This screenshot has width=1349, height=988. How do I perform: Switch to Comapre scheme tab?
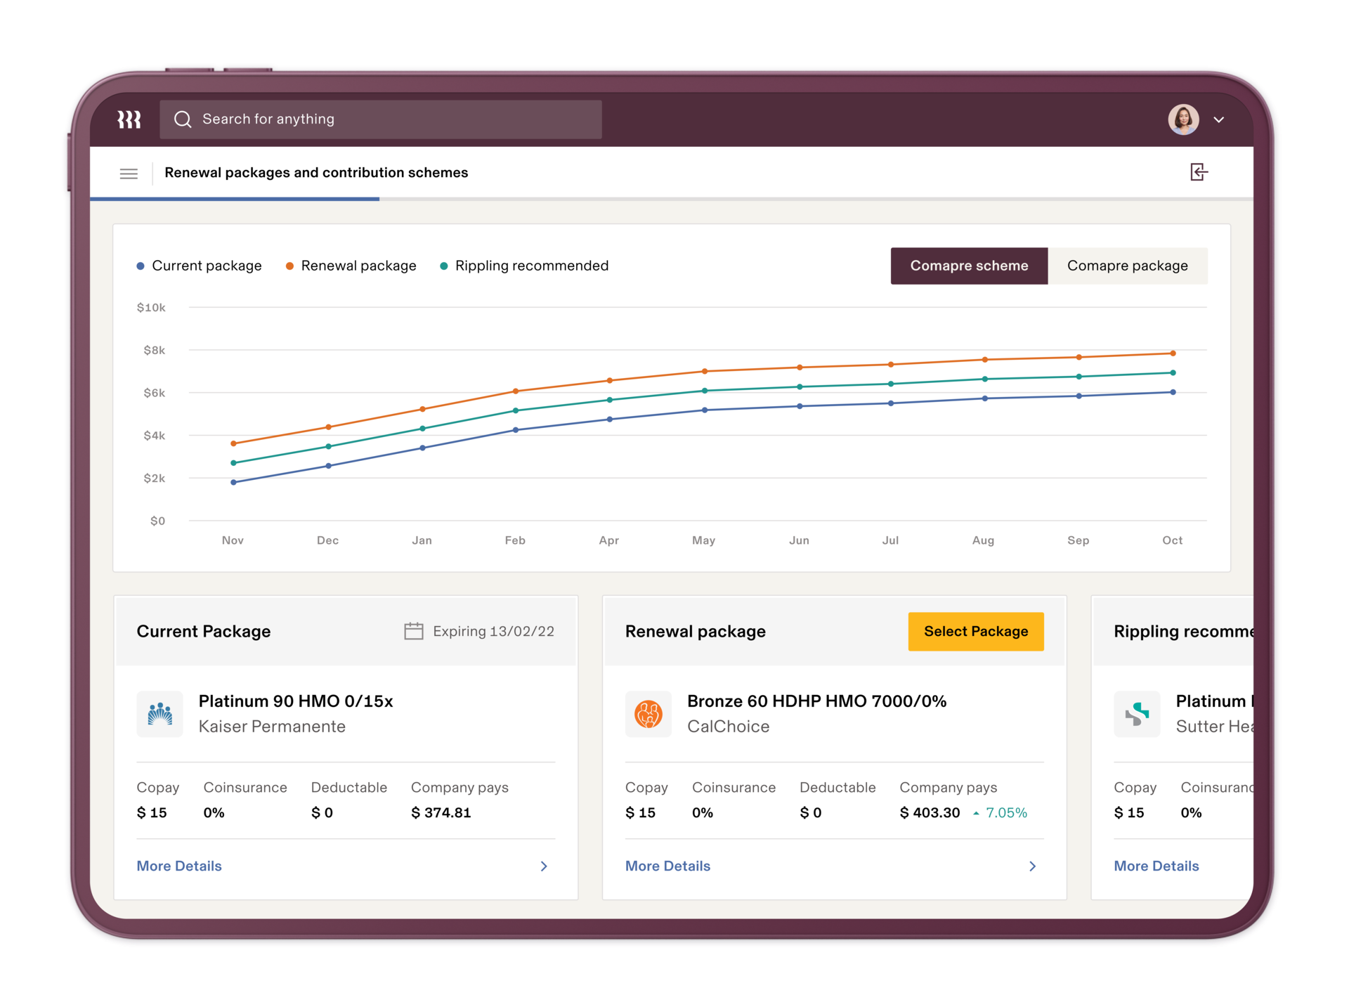[969, 266]
